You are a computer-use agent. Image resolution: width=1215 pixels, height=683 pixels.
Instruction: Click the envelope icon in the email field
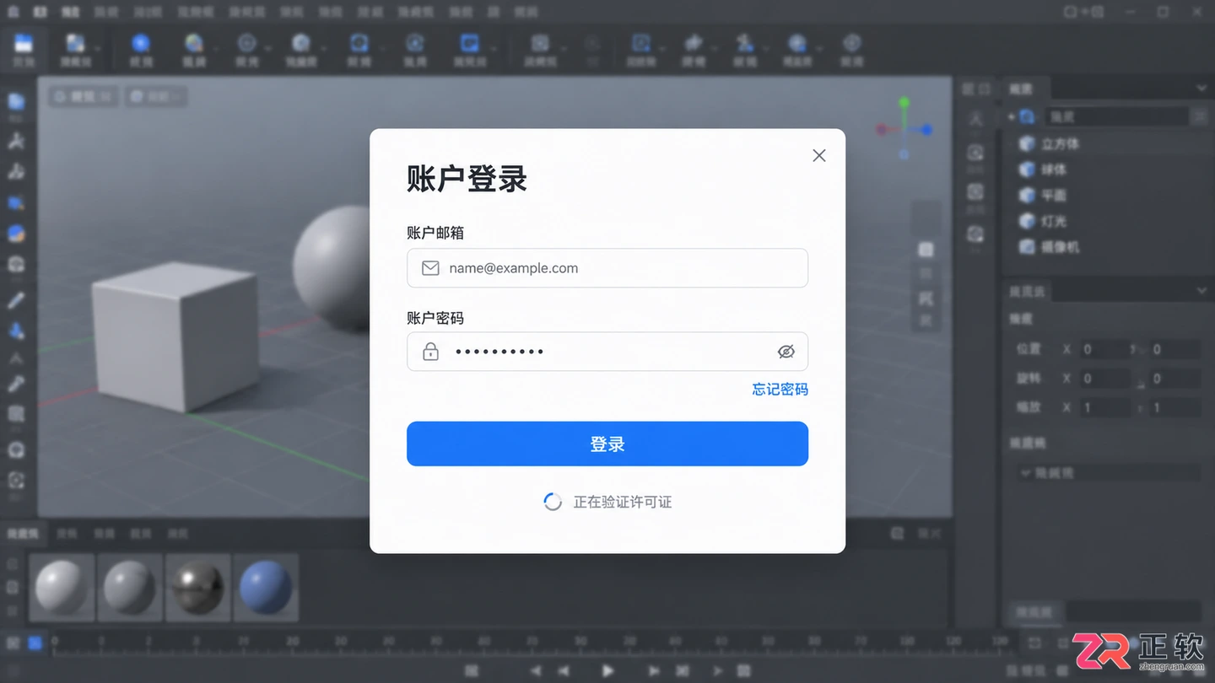(430, 268)
